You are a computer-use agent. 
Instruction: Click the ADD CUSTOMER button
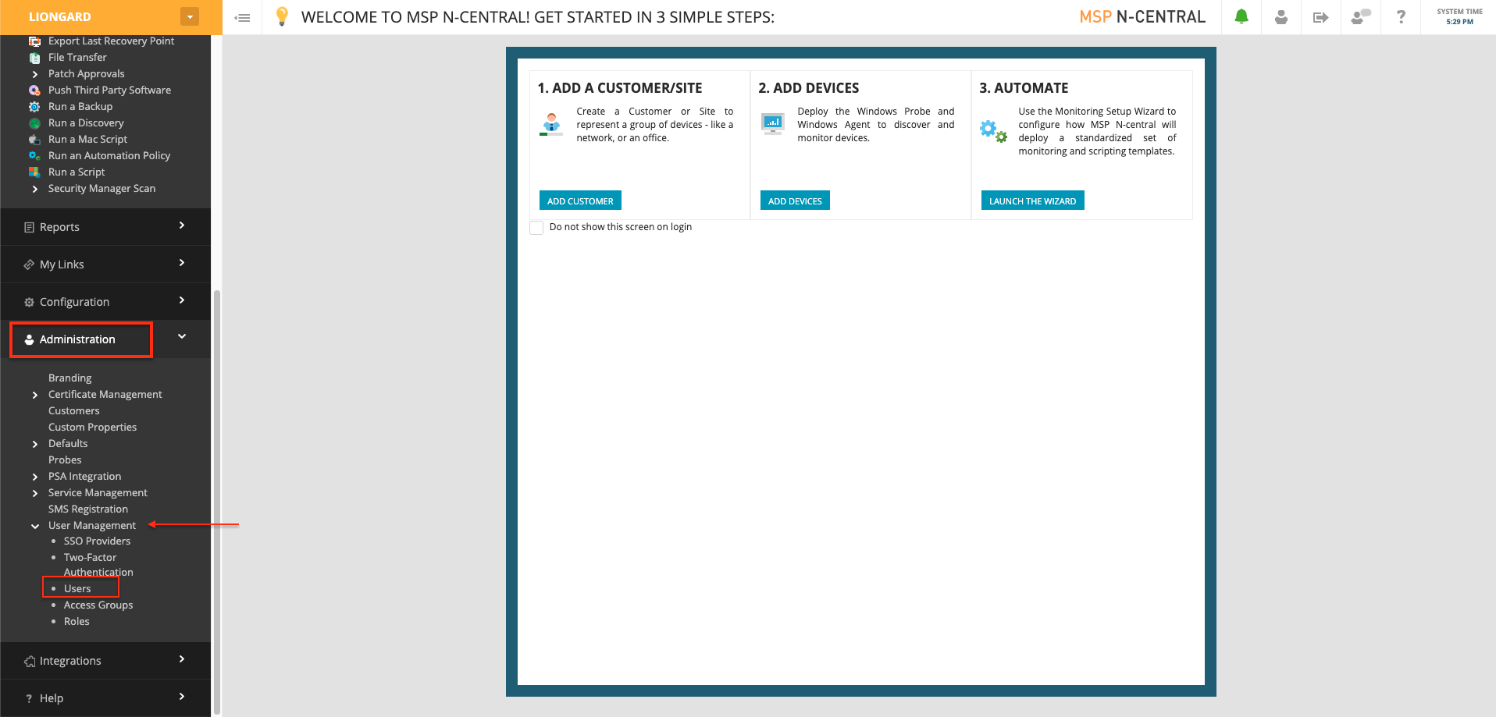tap(580, 201)
